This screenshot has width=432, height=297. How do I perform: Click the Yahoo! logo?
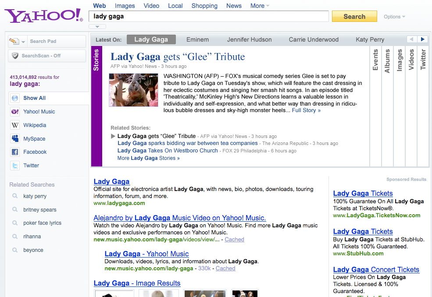pos(43,16)
